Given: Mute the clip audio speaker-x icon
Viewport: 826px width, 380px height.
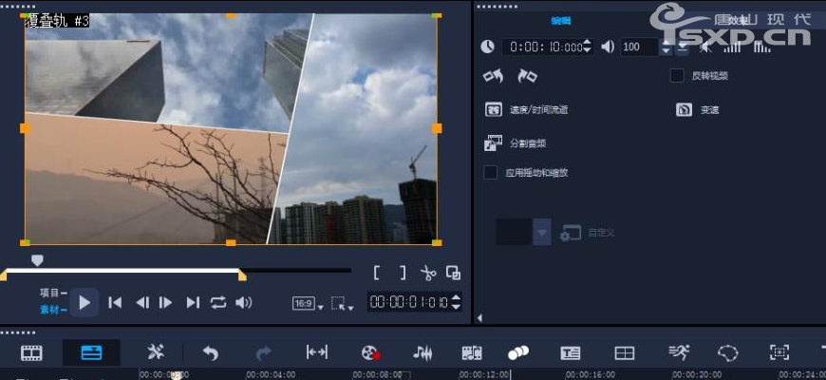Looking at the screenshot, I should pyautogui.click(x=706, y=47).
